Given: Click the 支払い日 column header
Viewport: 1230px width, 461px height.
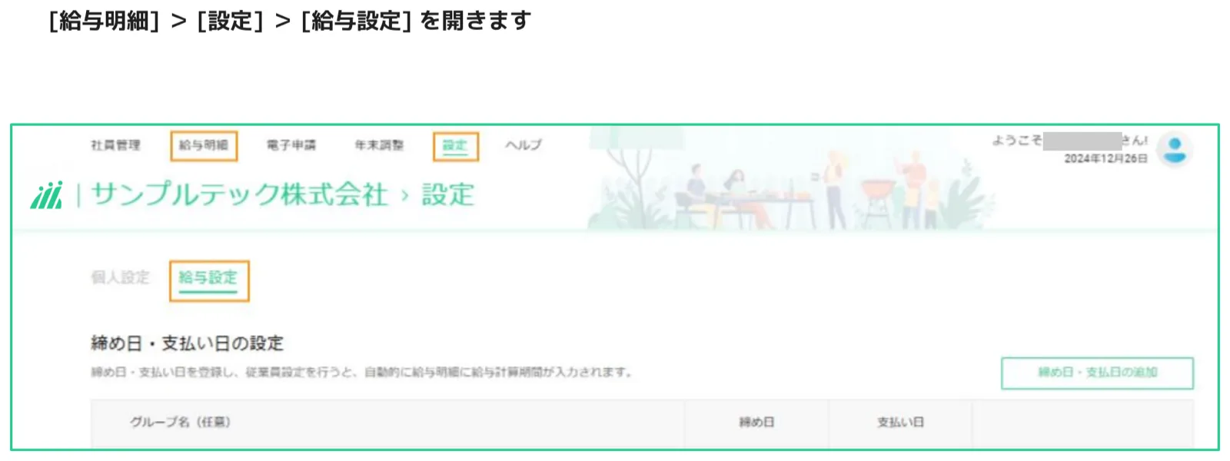Looking at the screenshot, I should [901, 422].
